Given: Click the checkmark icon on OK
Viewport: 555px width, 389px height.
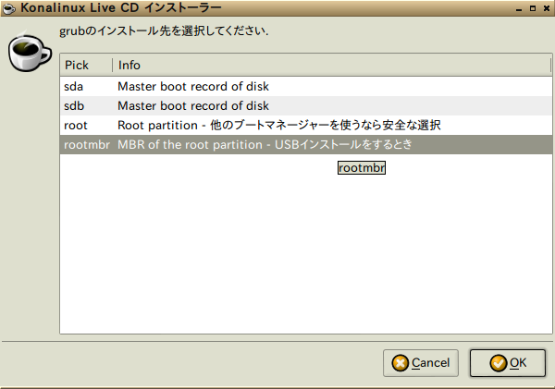Looking at the screenshot, I should [x=499, y=363].
